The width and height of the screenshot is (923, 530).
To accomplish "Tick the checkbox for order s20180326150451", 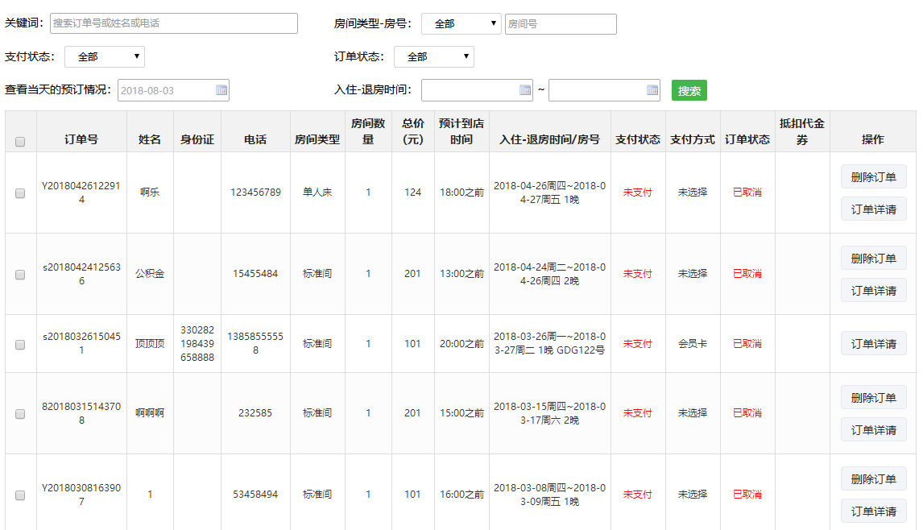I will [x=20, y=345].
